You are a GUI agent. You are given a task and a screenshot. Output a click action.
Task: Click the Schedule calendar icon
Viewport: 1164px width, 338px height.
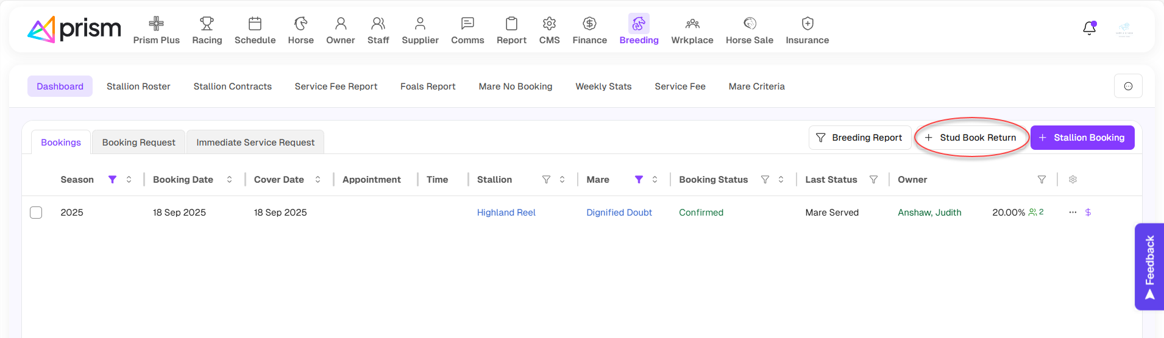(255, 24)
